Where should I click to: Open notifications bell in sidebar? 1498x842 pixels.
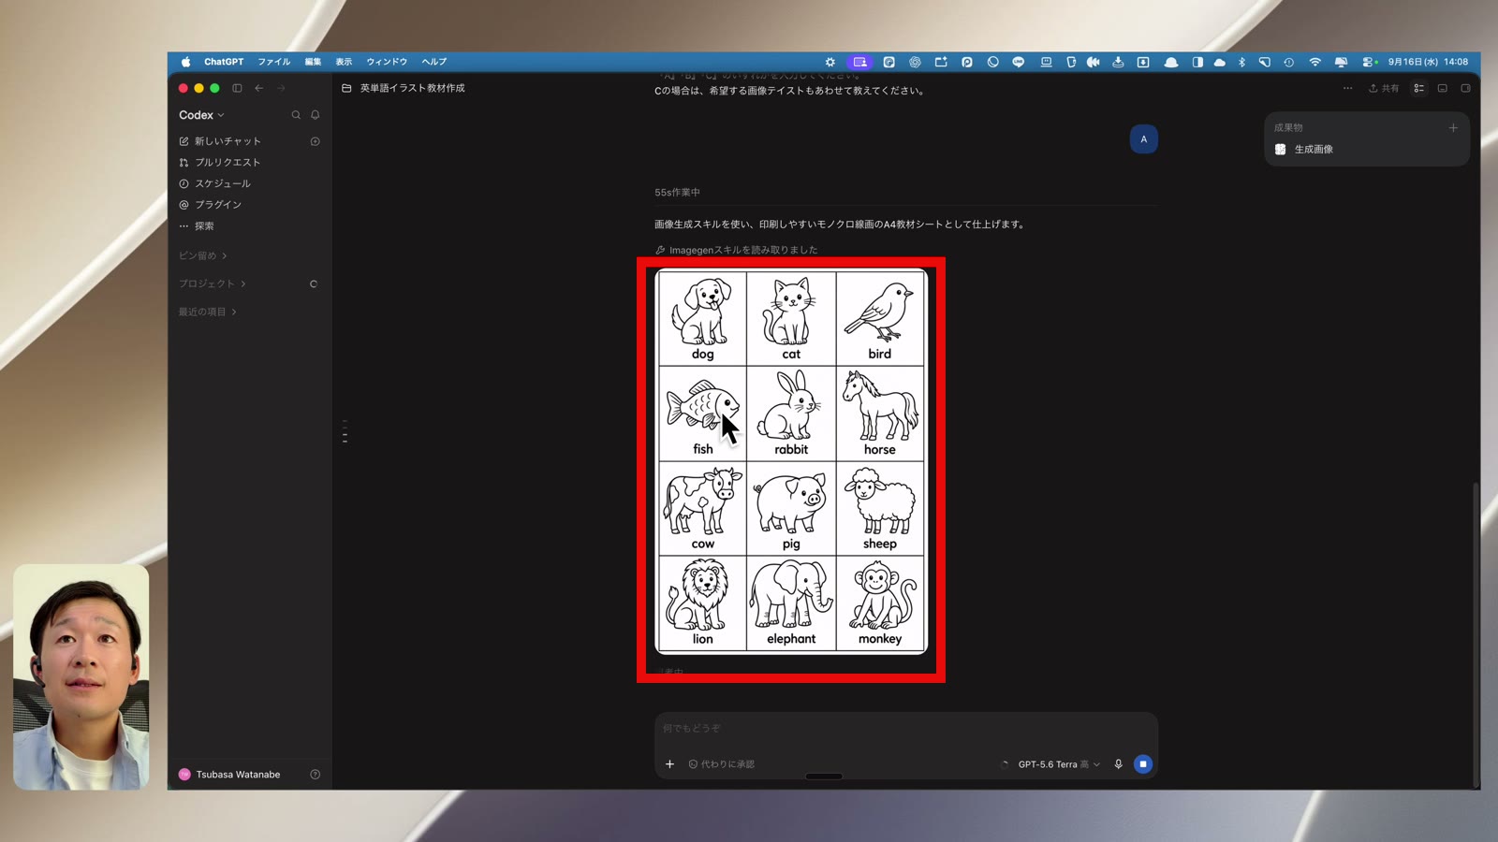tap(316, 115)
